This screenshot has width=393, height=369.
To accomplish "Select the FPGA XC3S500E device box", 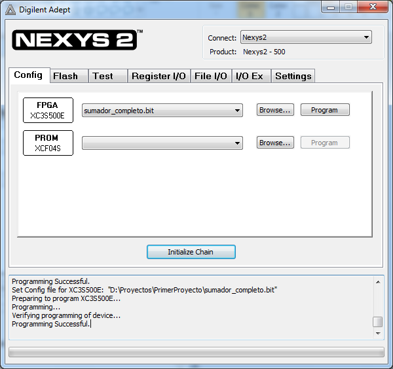I will tap(48, 110).
